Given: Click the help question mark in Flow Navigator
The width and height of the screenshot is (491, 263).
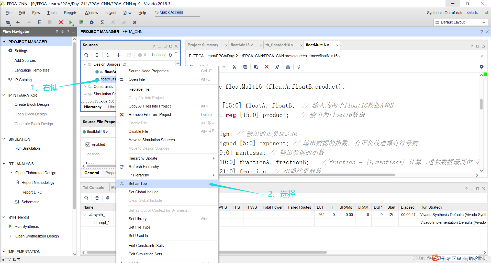Looking at the screenshot, I should click(68, 32).
